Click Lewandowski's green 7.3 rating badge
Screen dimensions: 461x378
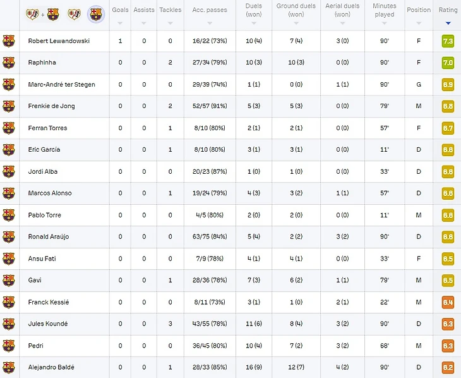448,41
